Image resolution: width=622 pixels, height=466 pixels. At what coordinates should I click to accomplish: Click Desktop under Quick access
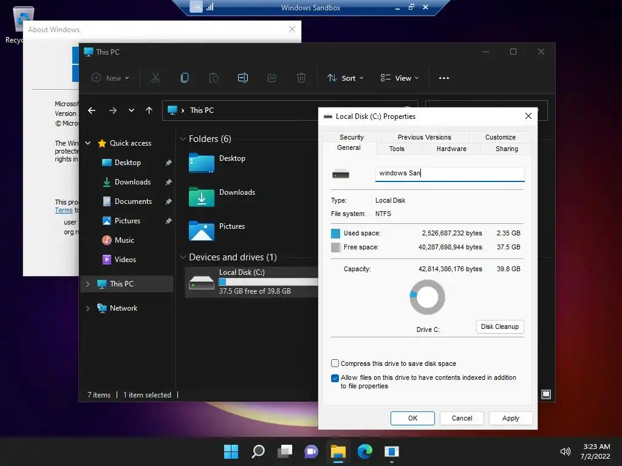(x=128, y=163)
